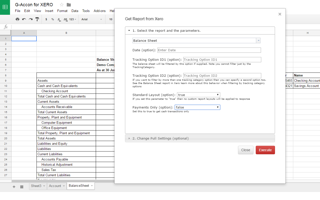The height and width of the screenshot is (200, 320).
Task: Open the View menu
Action: (x=37, y=11)
